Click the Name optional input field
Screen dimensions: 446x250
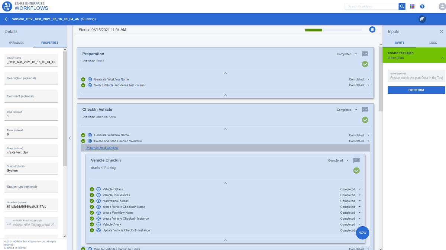pos(416,76)
